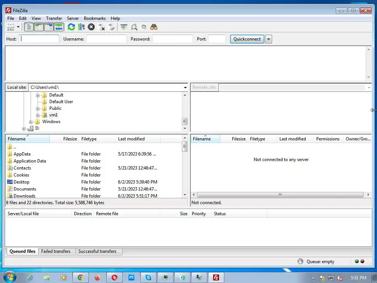
Task: Cancel current operation icon
Action: pos(91,27)
